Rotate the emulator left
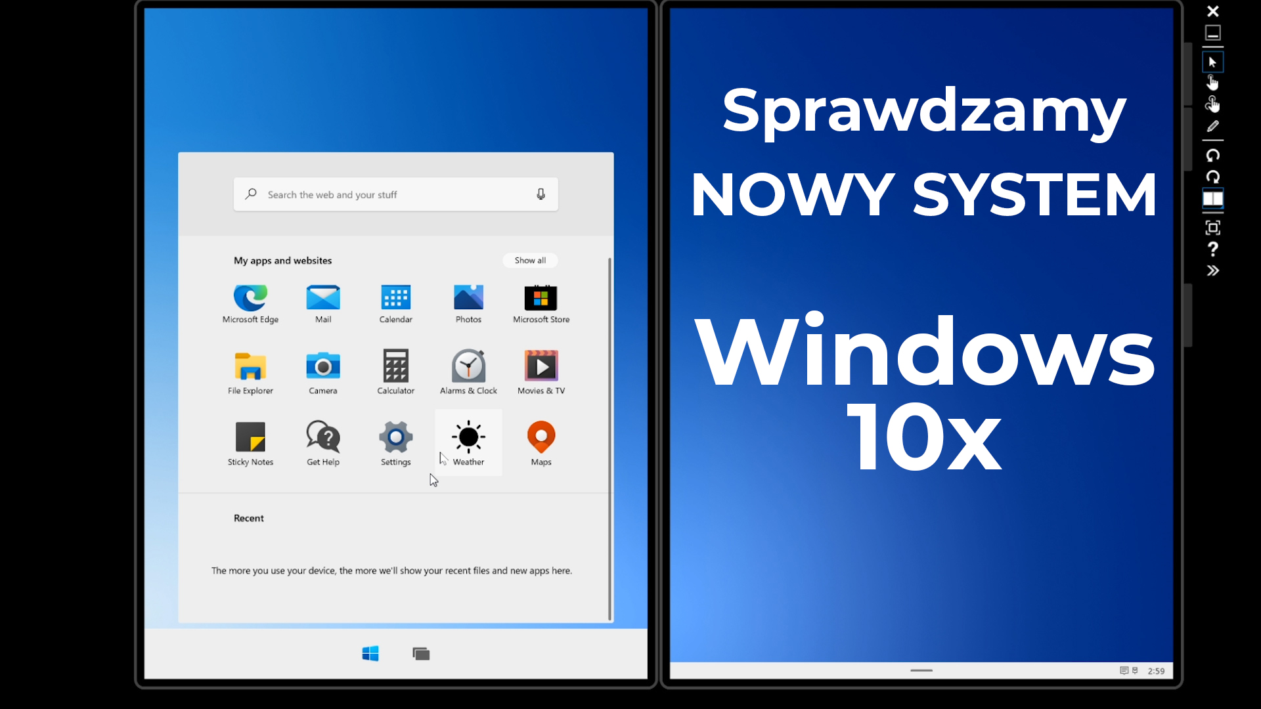The height and width of the screenshot is (709, 1261). [1212, 156]
